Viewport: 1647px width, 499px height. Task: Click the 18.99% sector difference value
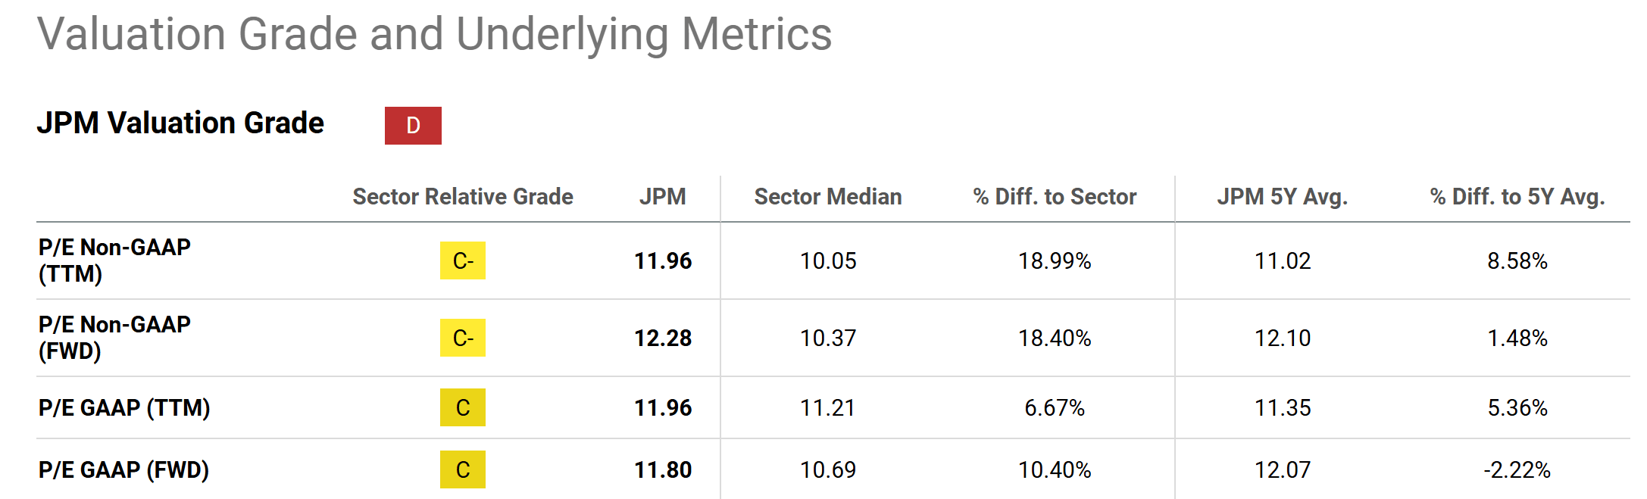(1055, 260)
